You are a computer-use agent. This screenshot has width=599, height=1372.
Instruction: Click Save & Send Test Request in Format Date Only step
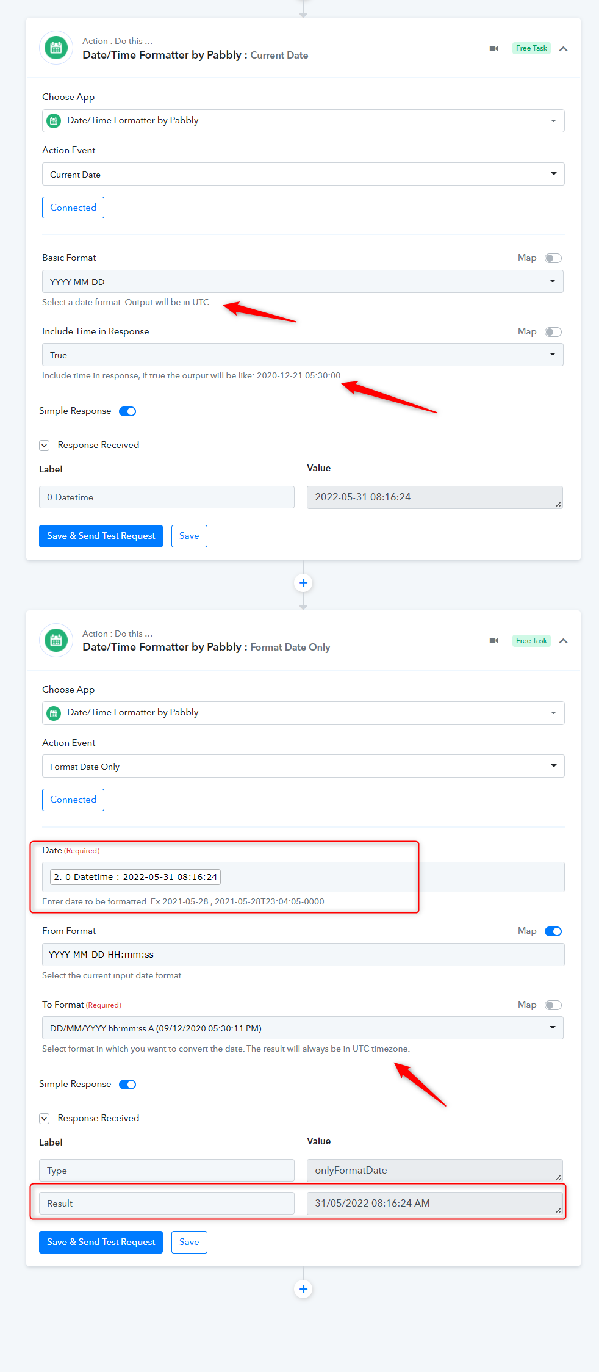(x=101, y=1242)
